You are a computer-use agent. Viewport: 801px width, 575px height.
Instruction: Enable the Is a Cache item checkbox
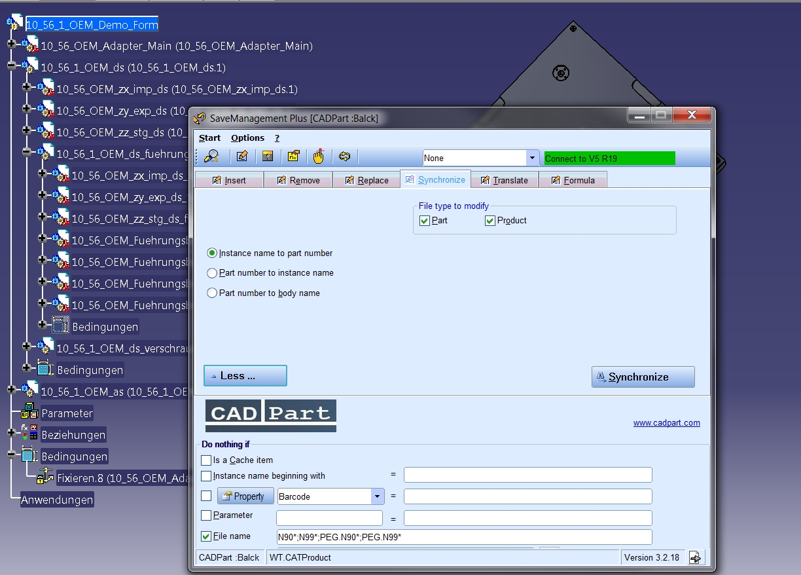point(206,460)
